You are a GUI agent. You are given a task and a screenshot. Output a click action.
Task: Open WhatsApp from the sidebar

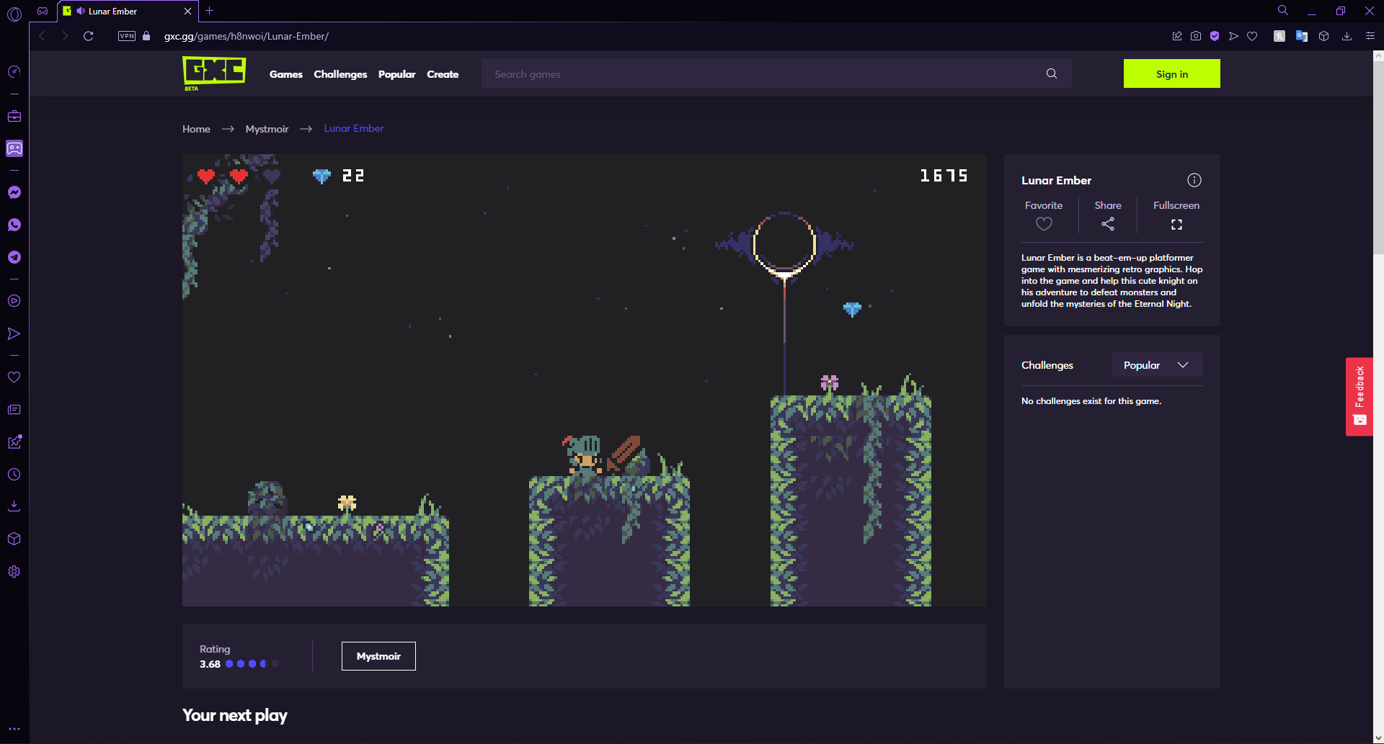pos(14,225)
